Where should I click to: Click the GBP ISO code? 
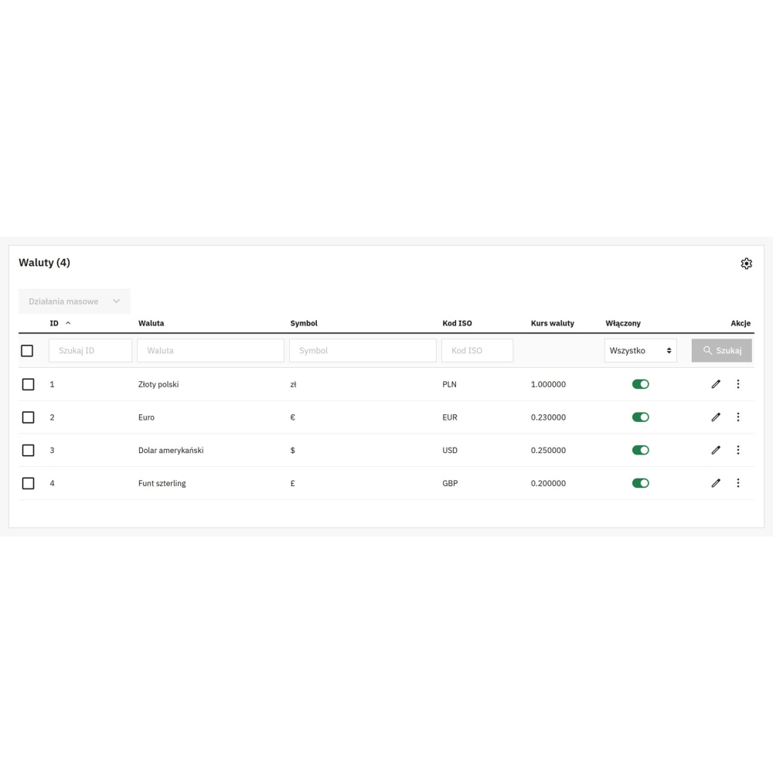[450, 483]
